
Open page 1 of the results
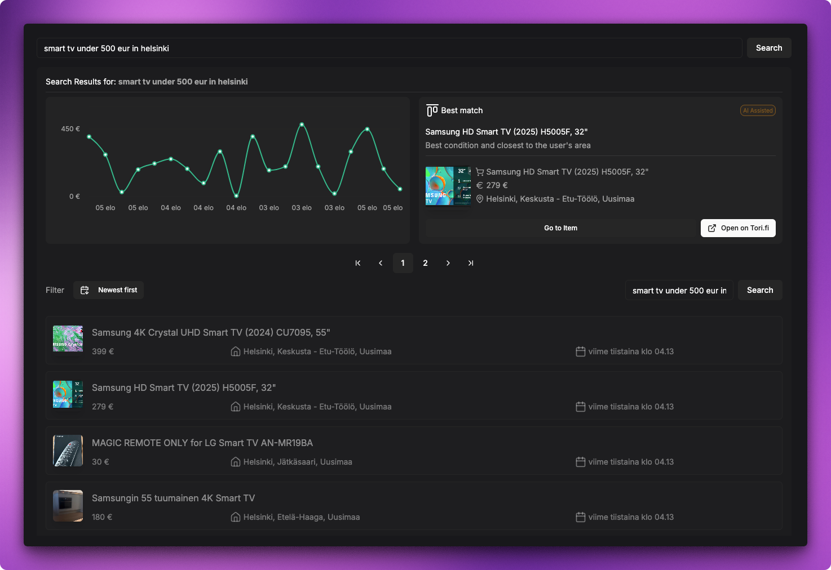pyautogui.click(x=403, y=263)
